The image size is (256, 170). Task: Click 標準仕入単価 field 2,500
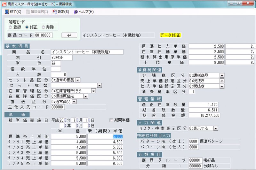coord(206,46)
